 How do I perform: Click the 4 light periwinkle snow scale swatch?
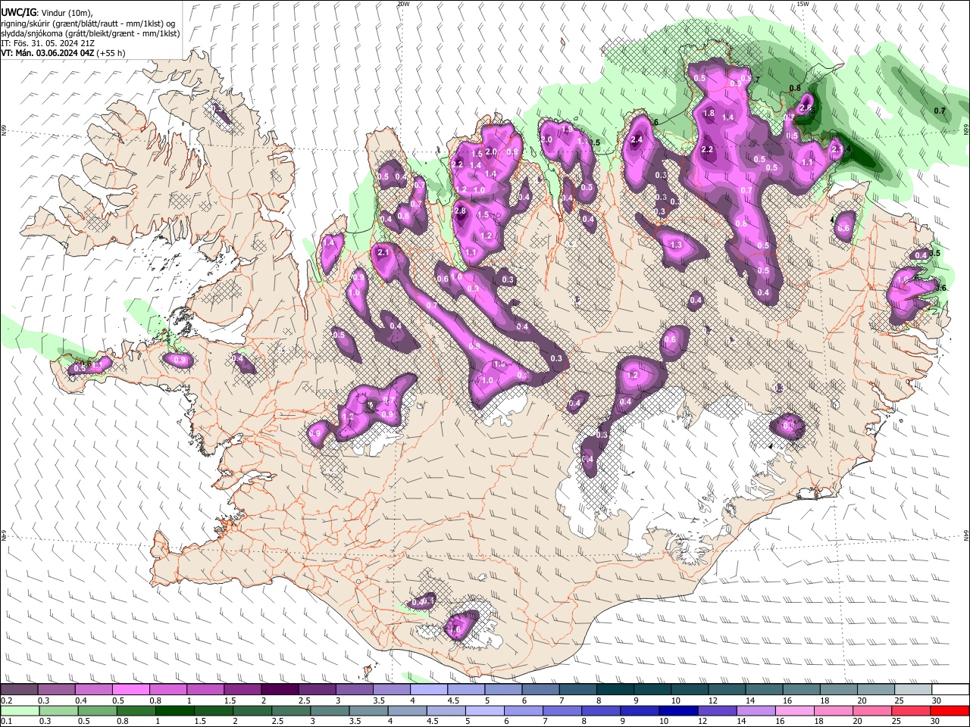click(x=428, y=689)
